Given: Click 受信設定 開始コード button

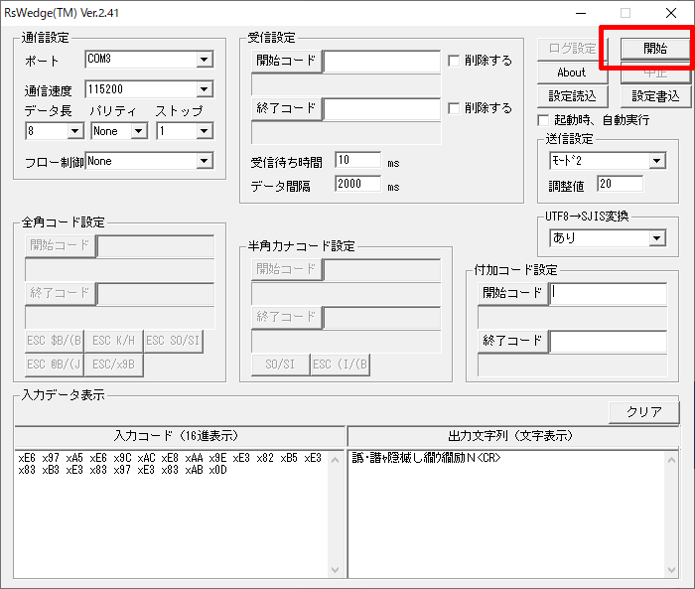Looking at the screenshot, I should tap(286, 61).
